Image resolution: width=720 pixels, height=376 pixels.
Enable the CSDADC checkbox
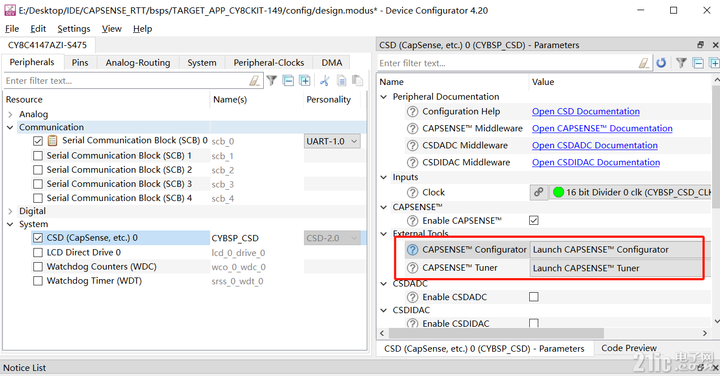coord(533,296)
